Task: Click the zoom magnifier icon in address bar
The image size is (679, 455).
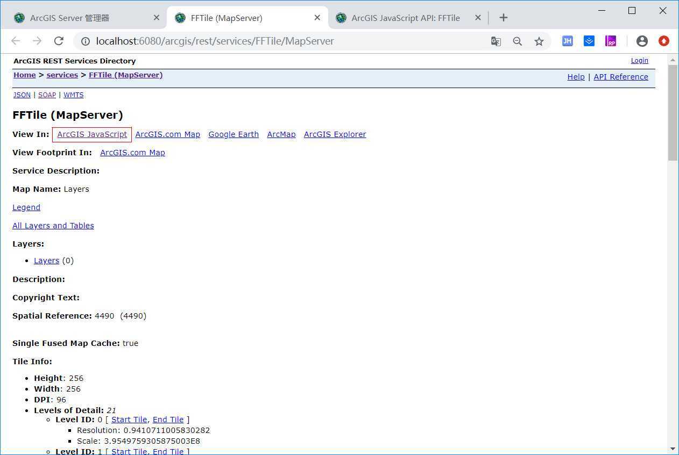Action: pos(518,41)
